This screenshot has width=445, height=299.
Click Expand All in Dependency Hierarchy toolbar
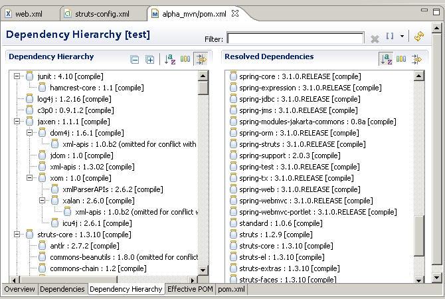(150, 60)
